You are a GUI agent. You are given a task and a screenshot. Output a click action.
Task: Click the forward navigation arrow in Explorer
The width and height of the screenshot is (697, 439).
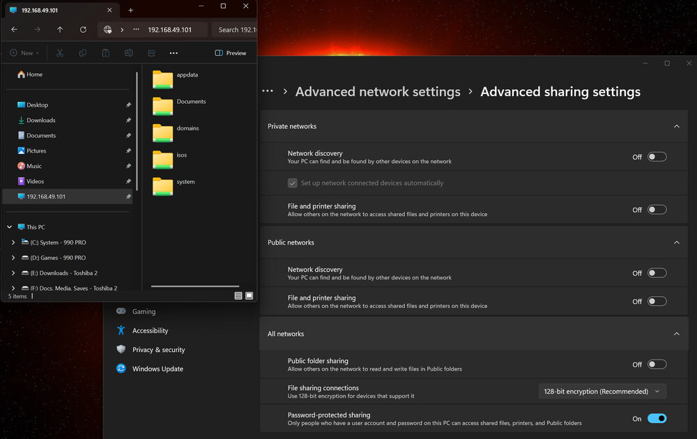[x=38, y=29]
